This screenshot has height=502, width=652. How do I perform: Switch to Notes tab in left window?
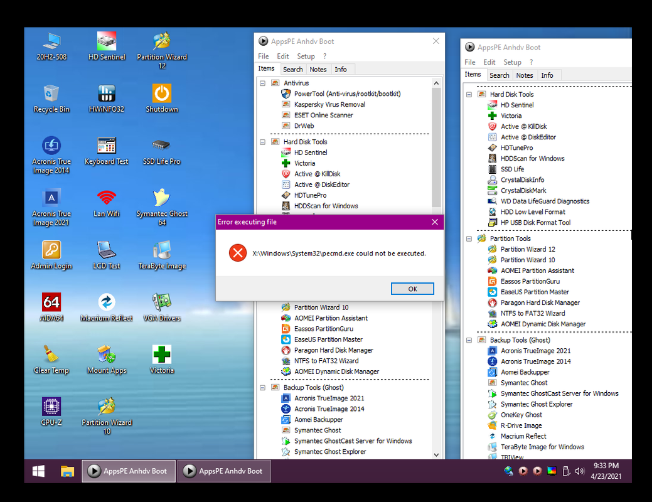[318, 70]
